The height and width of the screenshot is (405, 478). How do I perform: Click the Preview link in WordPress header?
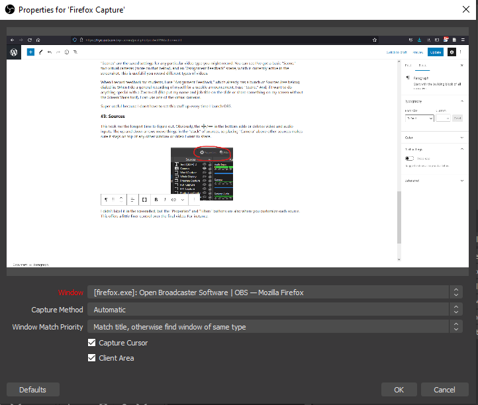[418, 52]
